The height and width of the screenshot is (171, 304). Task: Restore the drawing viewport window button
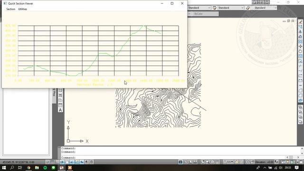[288, 21]
